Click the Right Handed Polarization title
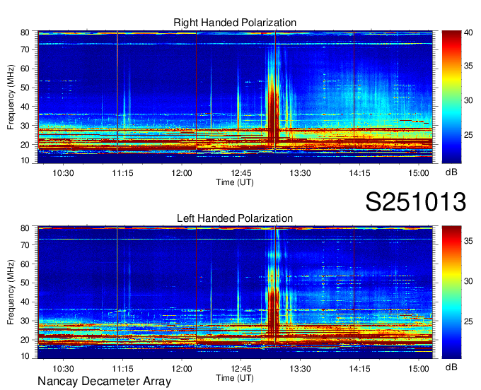Viewport: 481px width, 390px height. pos(235,23)
